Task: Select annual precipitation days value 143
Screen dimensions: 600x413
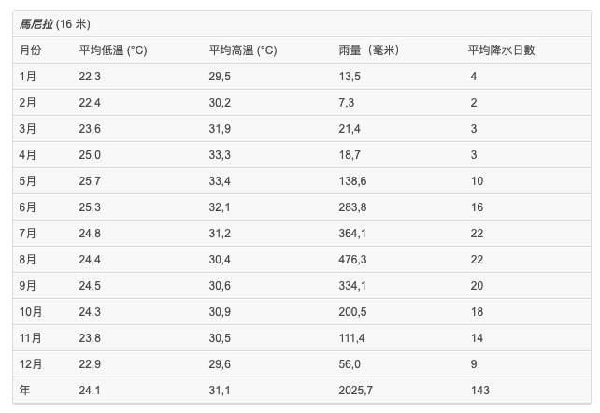Action: 479,390
